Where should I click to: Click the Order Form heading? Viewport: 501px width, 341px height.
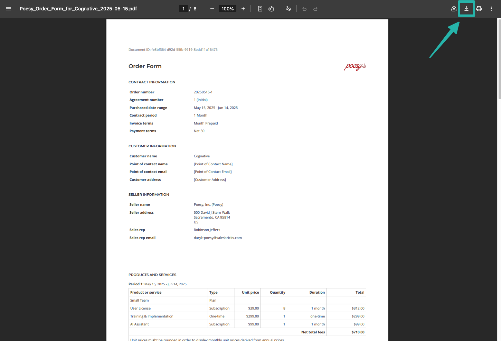pyautogui.click(x=145, y=66)
